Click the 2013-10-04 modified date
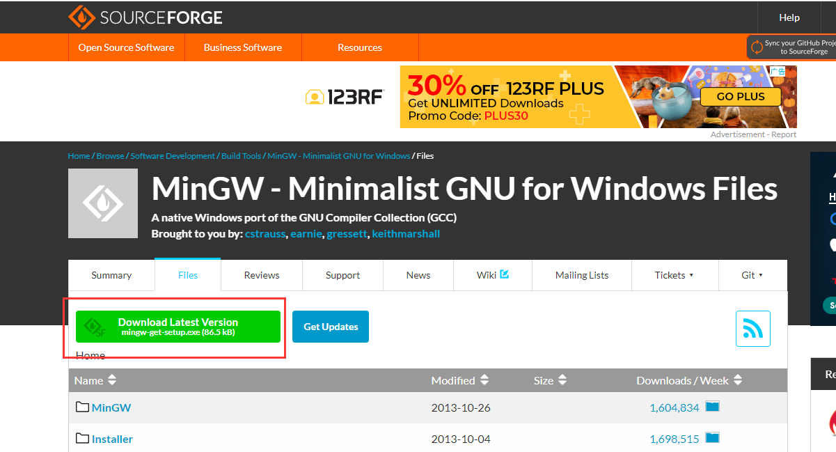The width and height of the screenshot is (836, 452). coord(461,439)
